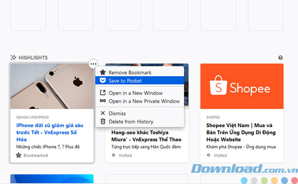
Task: Click the trash icon beside Delete from History
Action: pos(103,121)
